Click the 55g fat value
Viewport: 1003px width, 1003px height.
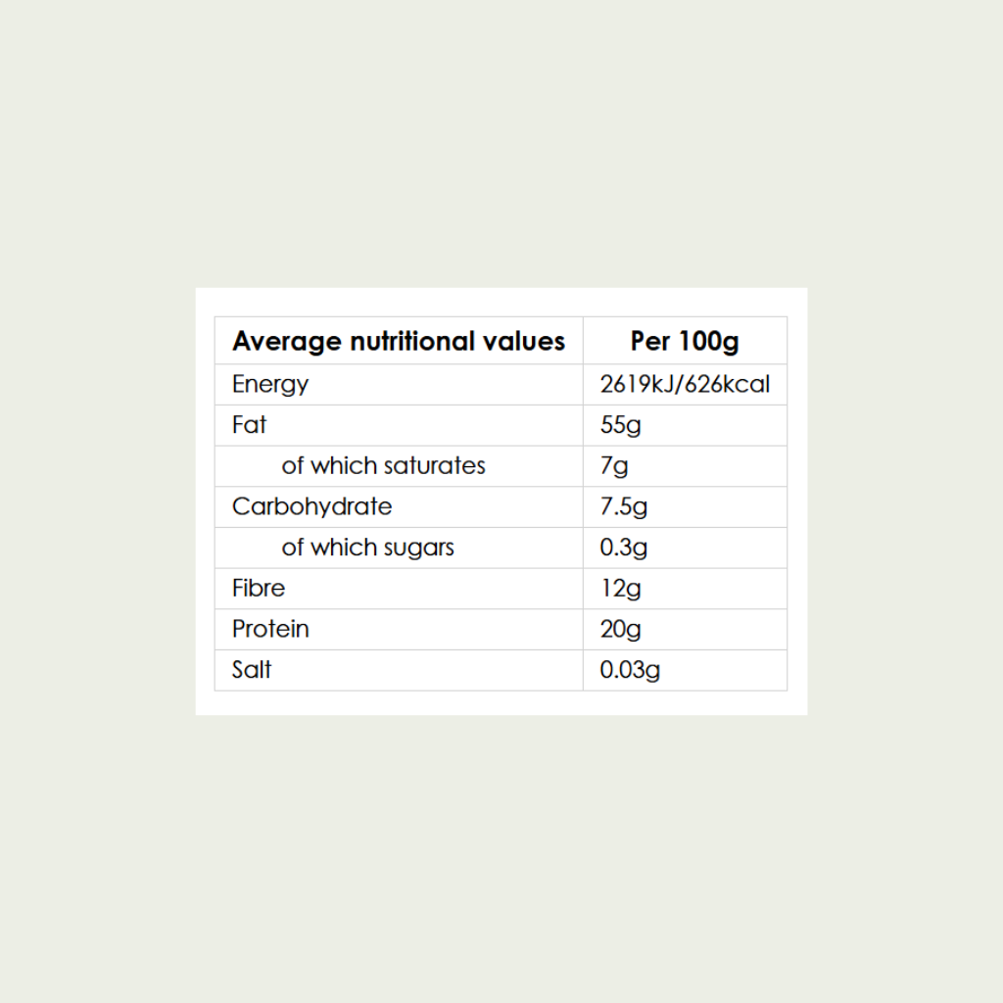click(x=620, y=425)
